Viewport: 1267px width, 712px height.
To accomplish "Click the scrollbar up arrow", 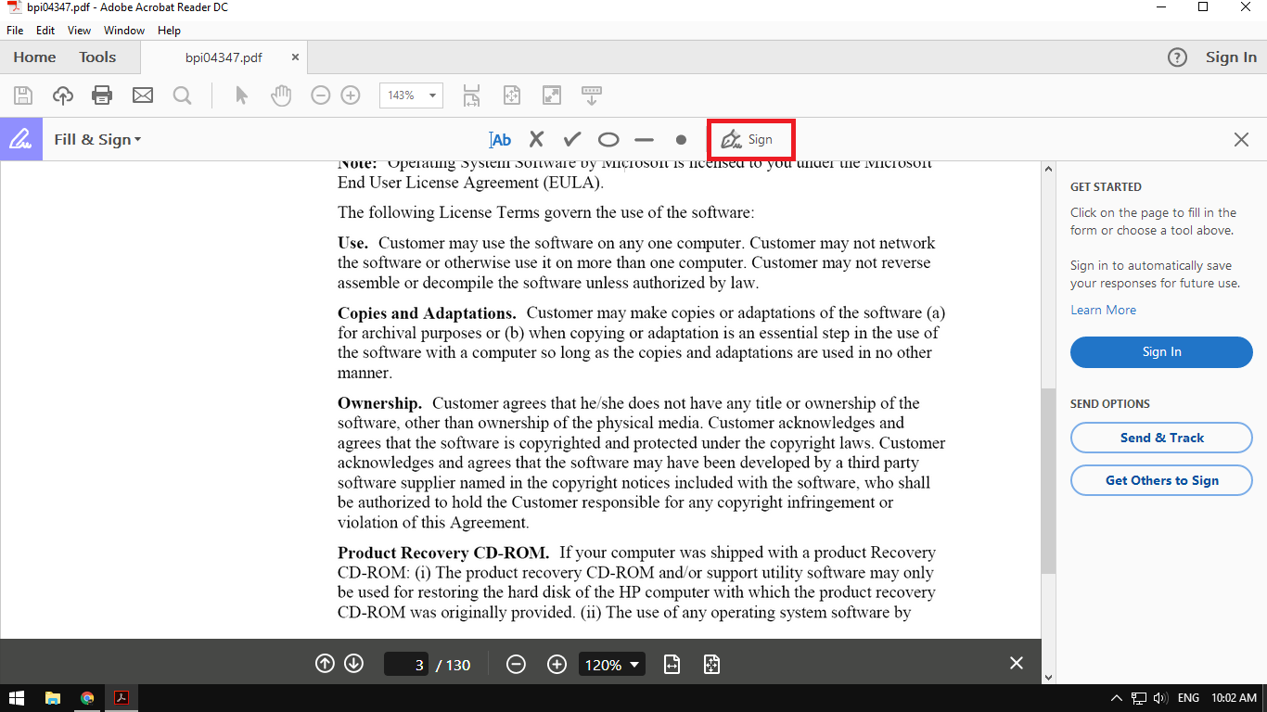I will click(x=1048, y=169).
